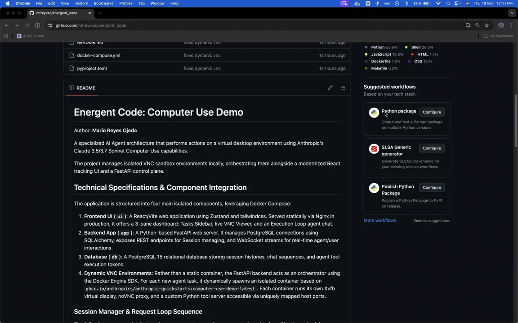Open the Window menu
Viewport: 518px width, 323px height.
(x=157, y=3)
